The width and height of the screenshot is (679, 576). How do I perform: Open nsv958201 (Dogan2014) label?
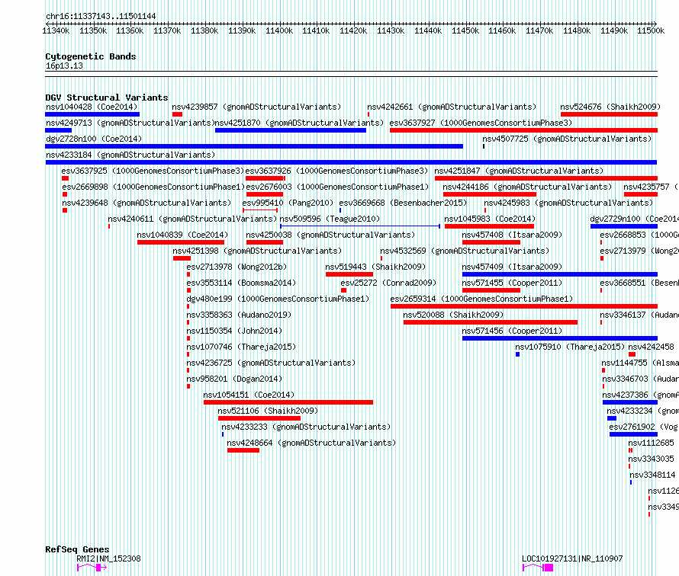tap(234, 379)
